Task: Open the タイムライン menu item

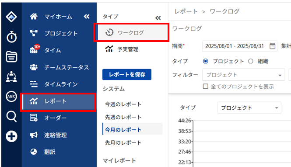Action: point(61,84)
